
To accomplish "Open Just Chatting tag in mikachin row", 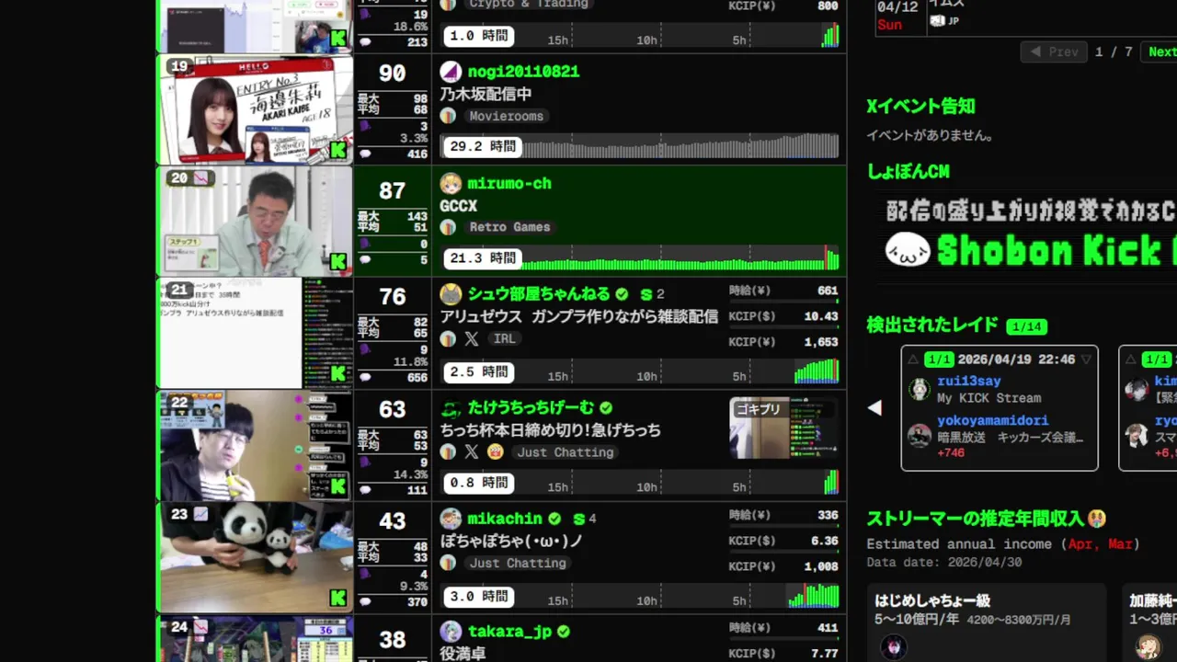I will (518, 564).
